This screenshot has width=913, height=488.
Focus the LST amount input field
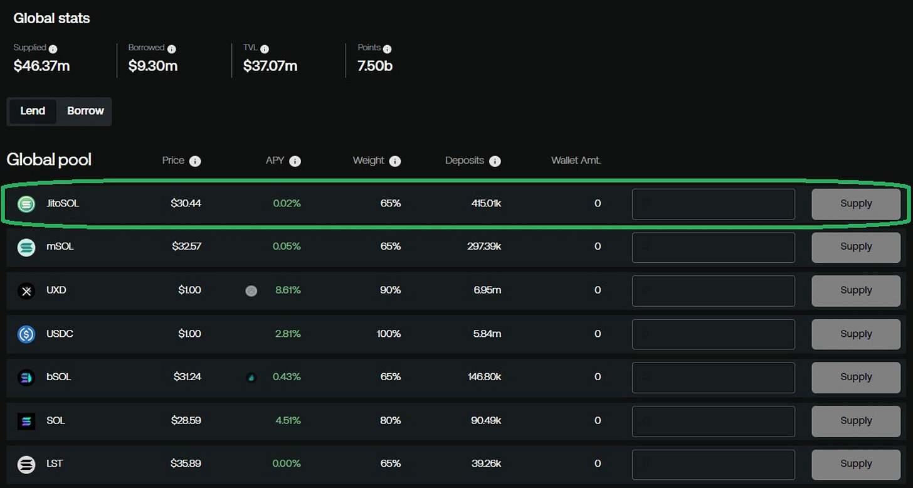point(714,464)
